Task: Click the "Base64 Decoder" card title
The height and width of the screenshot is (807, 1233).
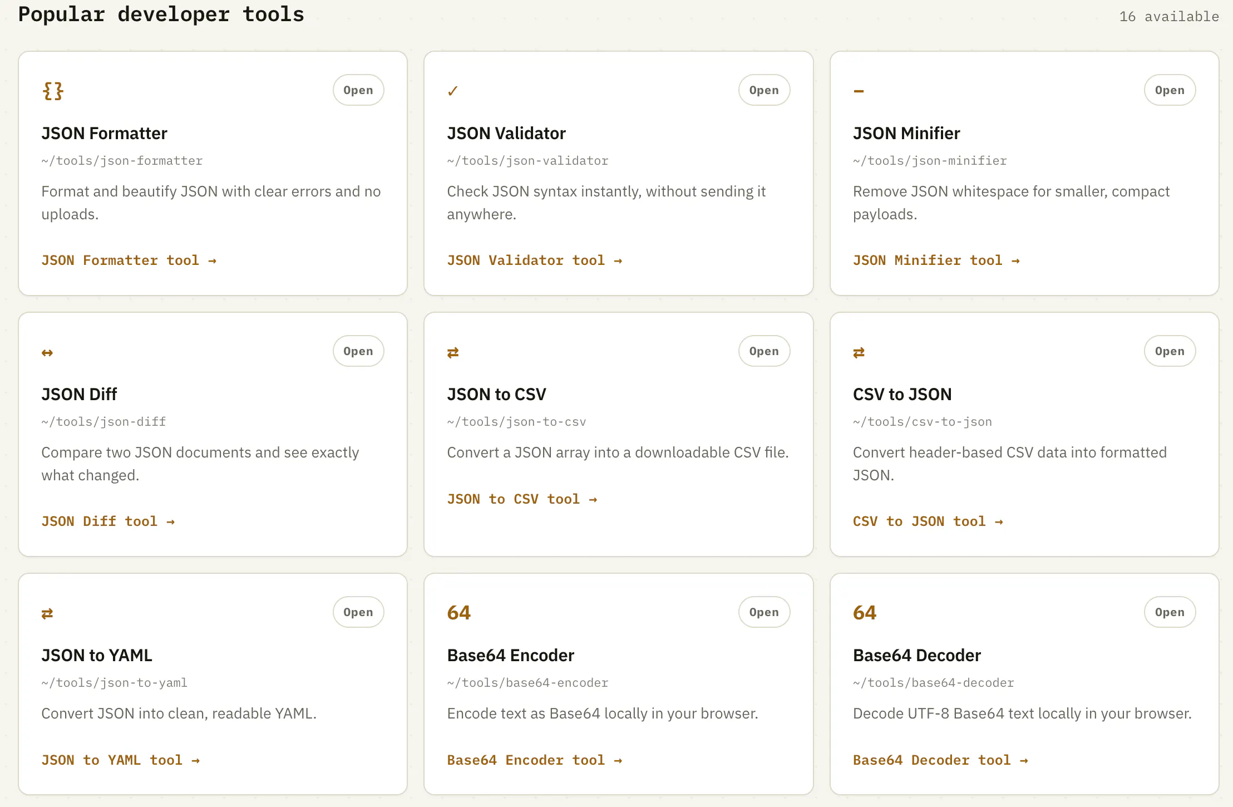Action: 917,656
